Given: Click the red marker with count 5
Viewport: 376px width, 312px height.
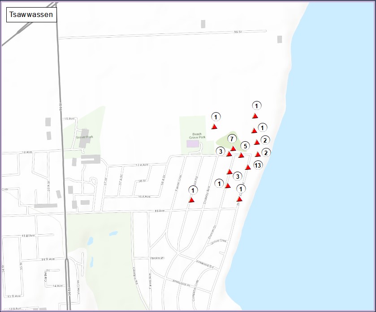Looking at the screenshot, I should point(241,155).
